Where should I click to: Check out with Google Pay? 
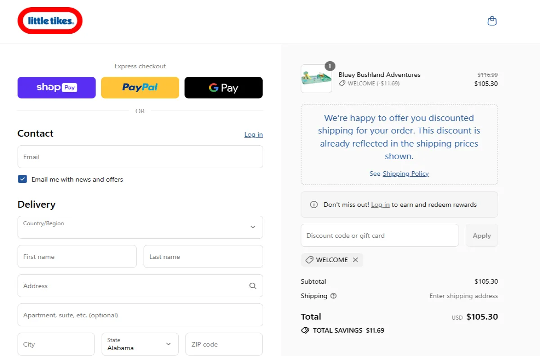tap(223, 87)
